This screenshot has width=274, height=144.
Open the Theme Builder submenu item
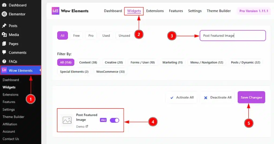(x=13, y=117)
